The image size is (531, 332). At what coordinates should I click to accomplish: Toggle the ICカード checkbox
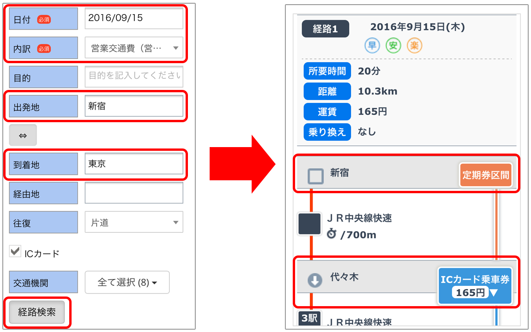click(15, 251)
